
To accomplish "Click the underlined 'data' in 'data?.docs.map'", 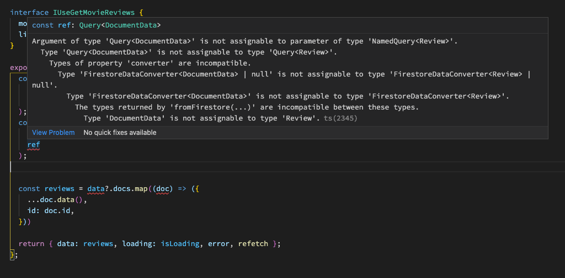I will tap(96, 189).
